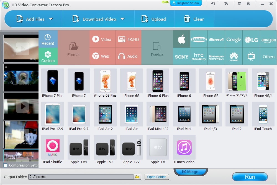Open the 4K/HD format category
Screen dimensions: 277x185
click(x=129, y=39)
